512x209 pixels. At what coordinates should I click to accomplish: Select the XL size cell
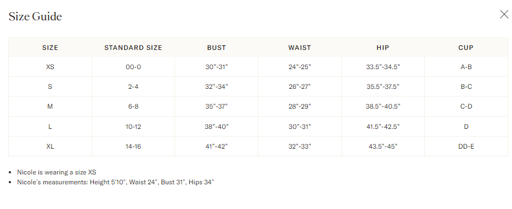tap(50, 146)
